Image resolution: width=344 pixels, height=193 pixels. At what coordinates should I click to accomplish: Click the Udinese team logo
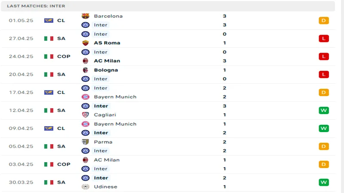coord(85,187)
